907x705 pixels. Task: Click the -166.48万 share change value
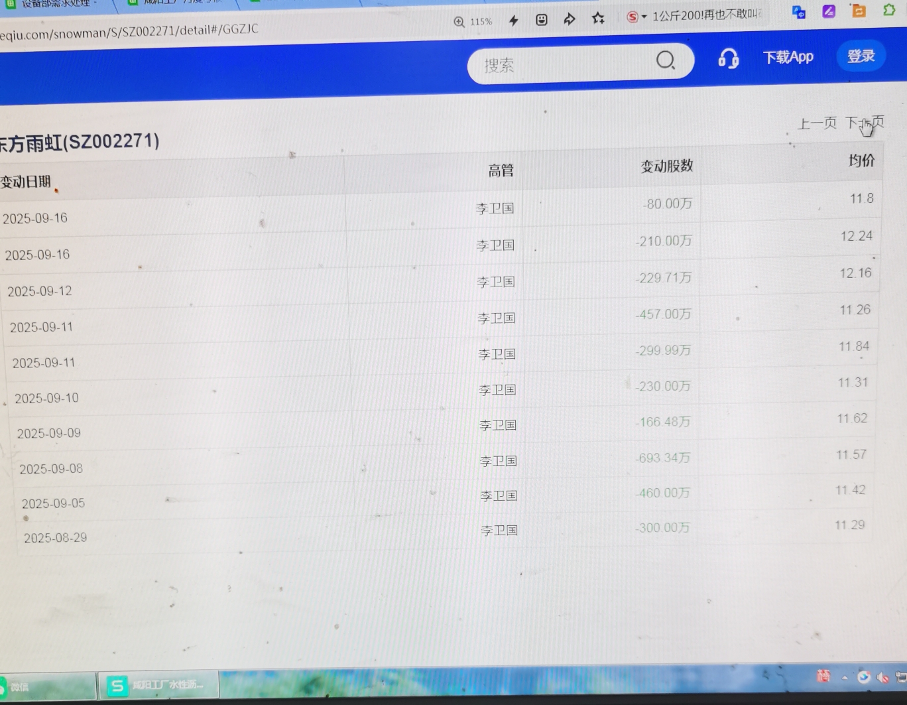pyautogui.click(x=662, y=422)
